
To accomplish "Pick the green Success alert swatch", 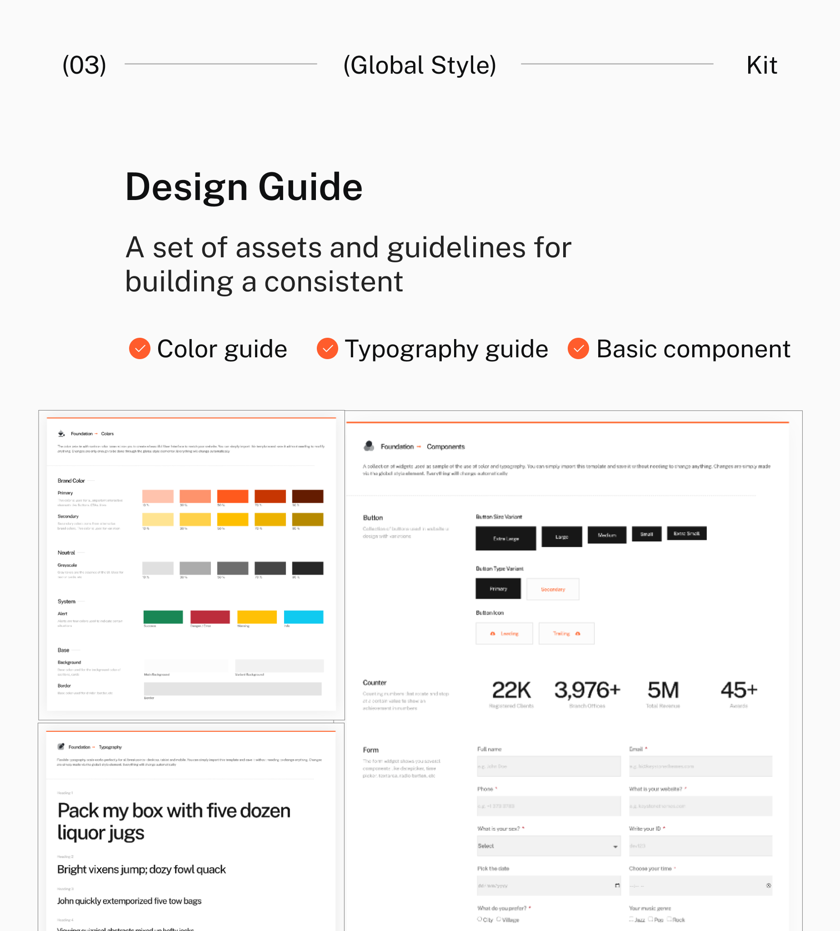I will tap(163, 617).
